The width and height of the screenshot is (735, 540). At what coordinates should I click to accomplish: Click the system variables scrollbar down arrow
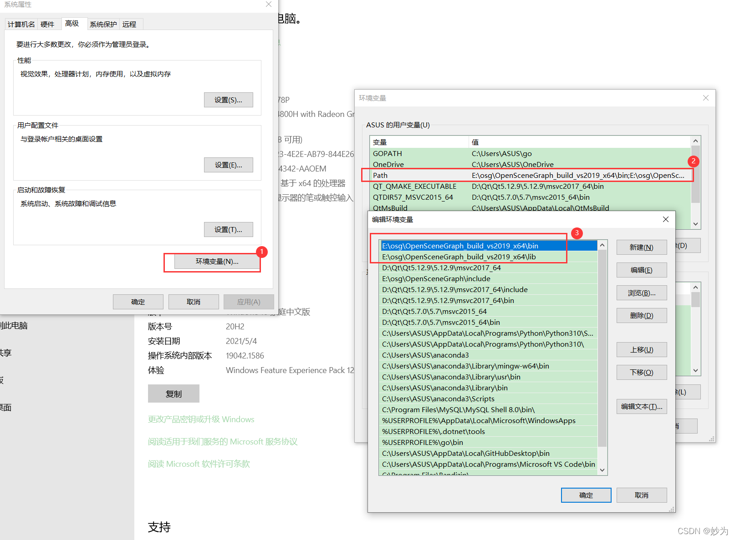[695, 371]
